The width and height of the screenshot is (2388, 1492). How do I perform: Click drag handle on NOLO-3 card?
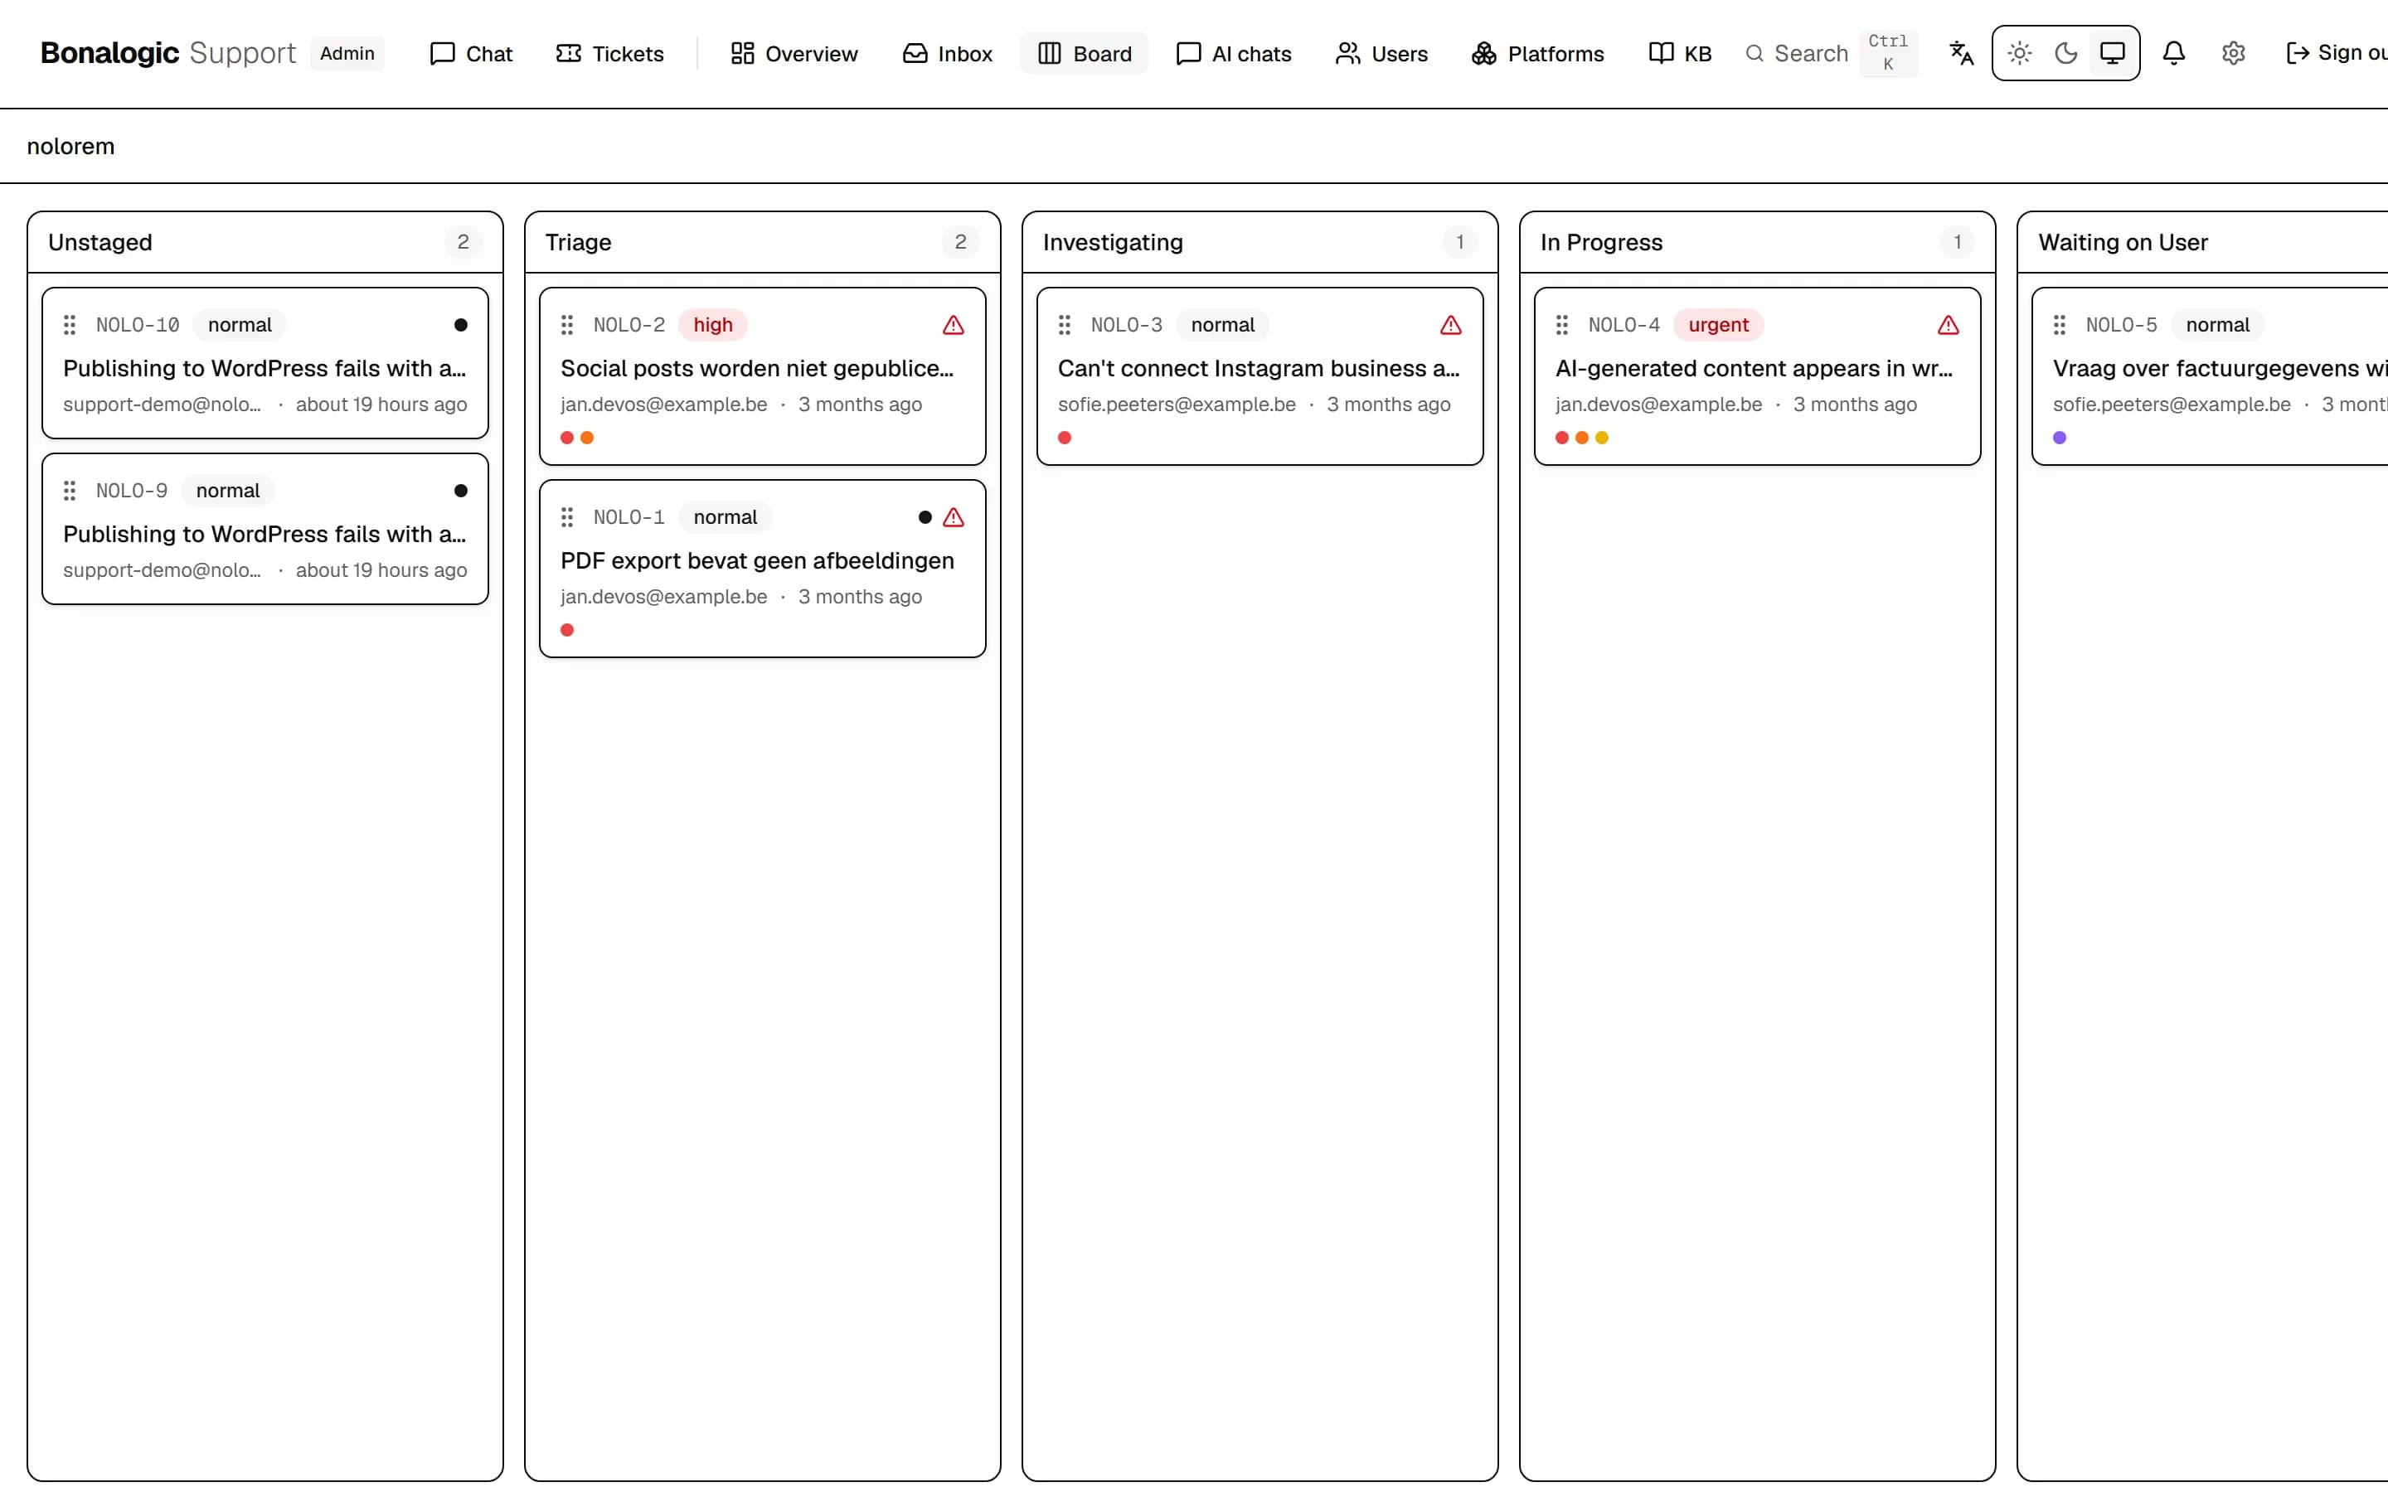click(x=1065, y=325)
